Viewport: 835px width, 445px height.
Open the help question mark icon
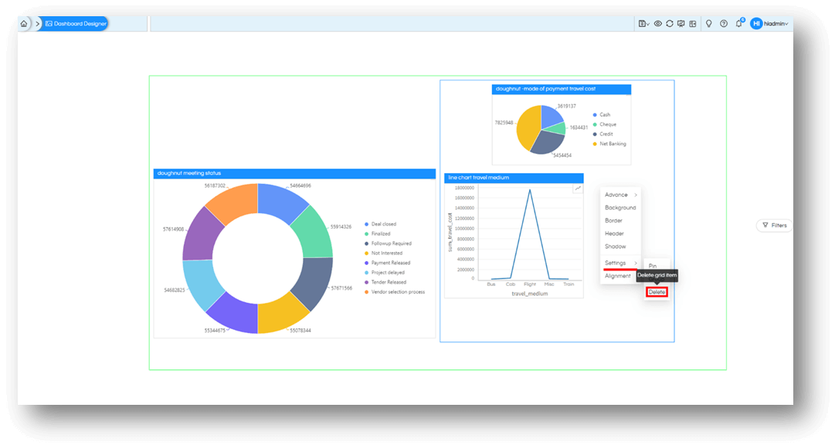click(x=724, y=23)
